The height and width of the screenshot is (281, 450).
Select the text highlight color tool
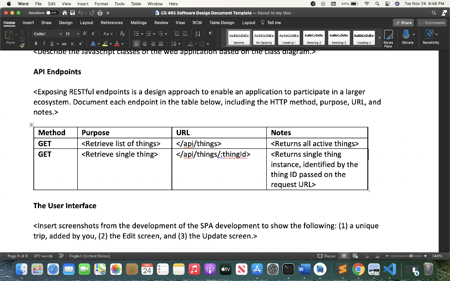[105, 43]
